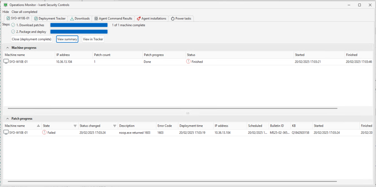Open the State column filter
This screenshot has height=187, width=376.
(75, 126)
